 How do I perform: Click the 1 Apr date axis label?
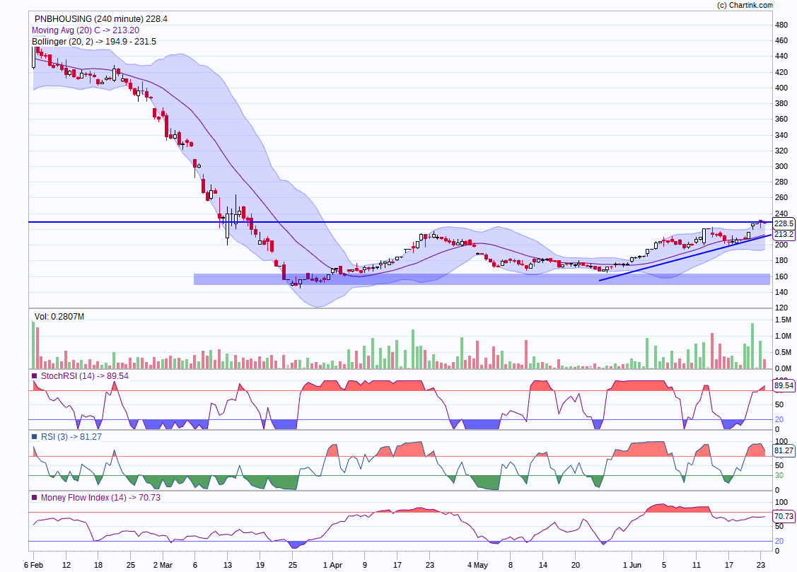pyautogui.click(x=332, y=565)
